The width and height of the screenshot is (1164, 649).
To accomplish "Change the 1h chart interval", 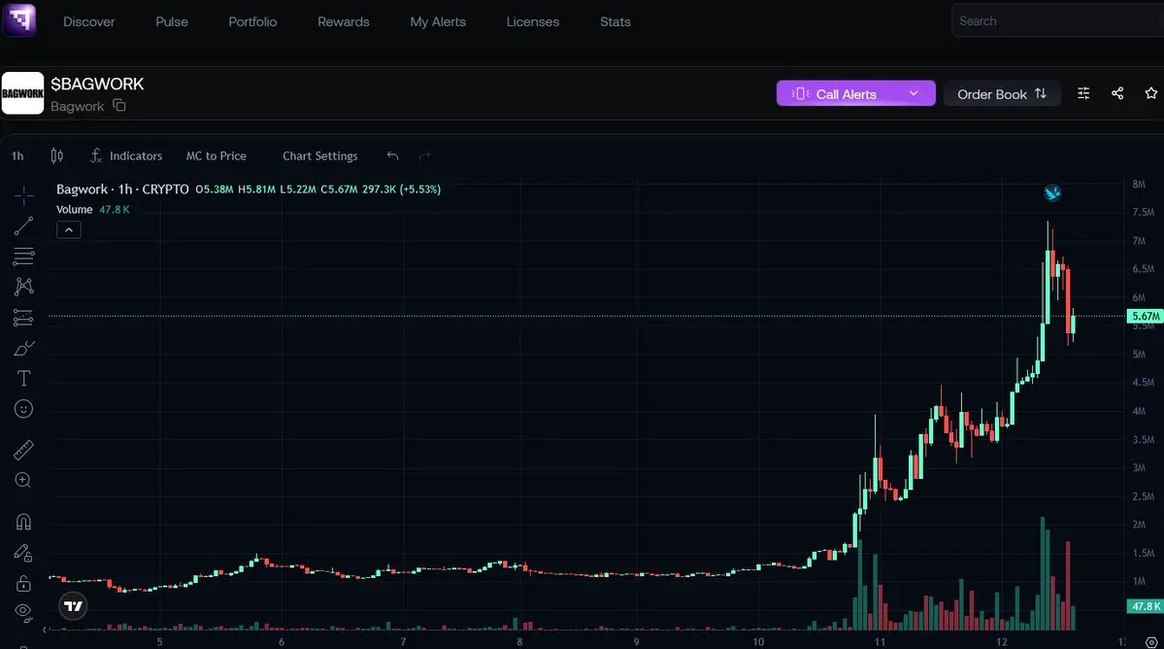I will coord(17,156).
